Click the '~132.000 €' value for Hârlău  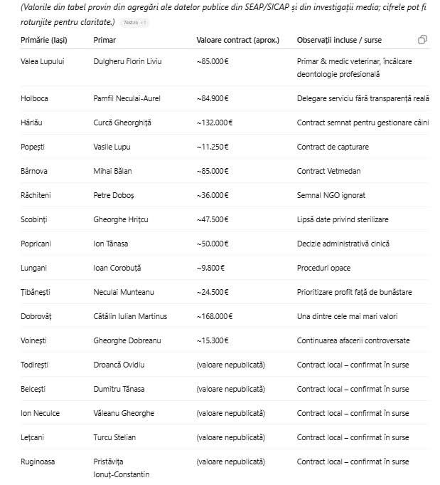click(x=214, y=122)
